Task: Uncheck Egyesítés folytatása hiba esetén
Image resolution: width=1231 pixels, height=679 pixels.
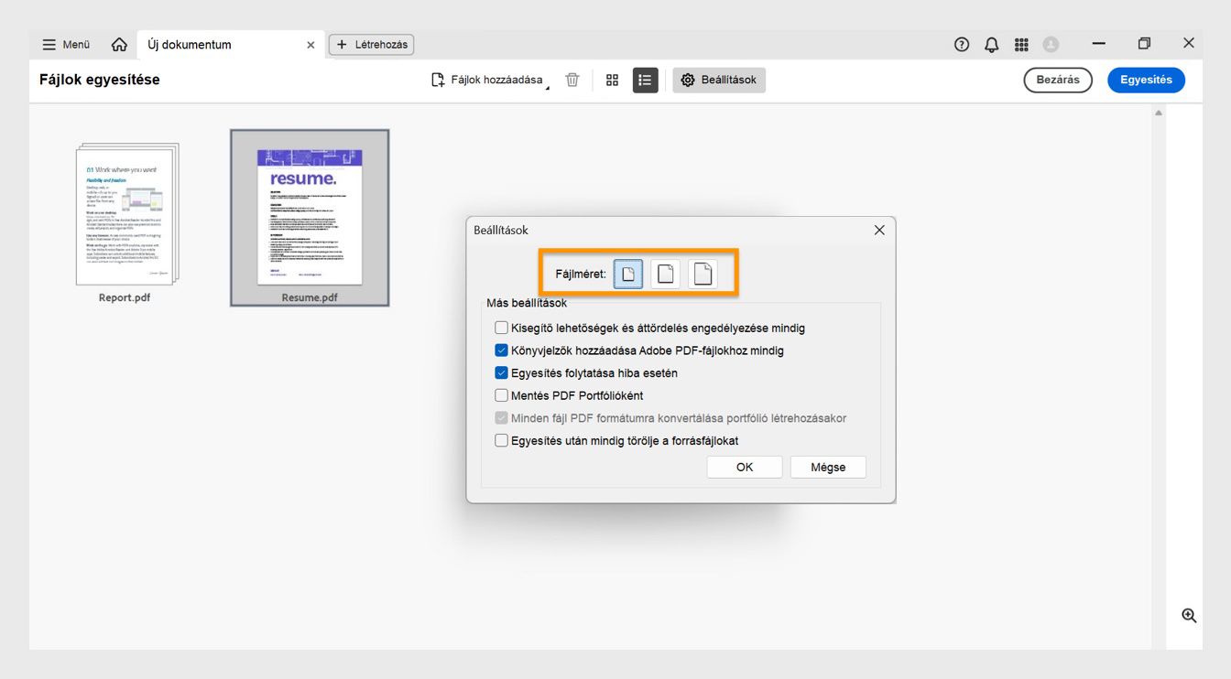Action: pyautogui.click(x=501, y=373)
